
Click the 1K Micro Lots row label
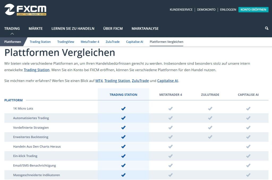pyautogui.click(x=23, y=108)
